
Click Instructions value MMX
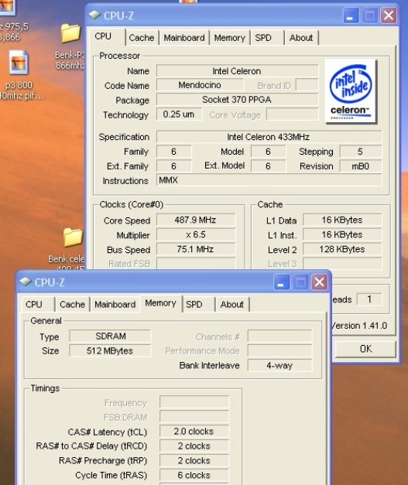click(269, 180)
